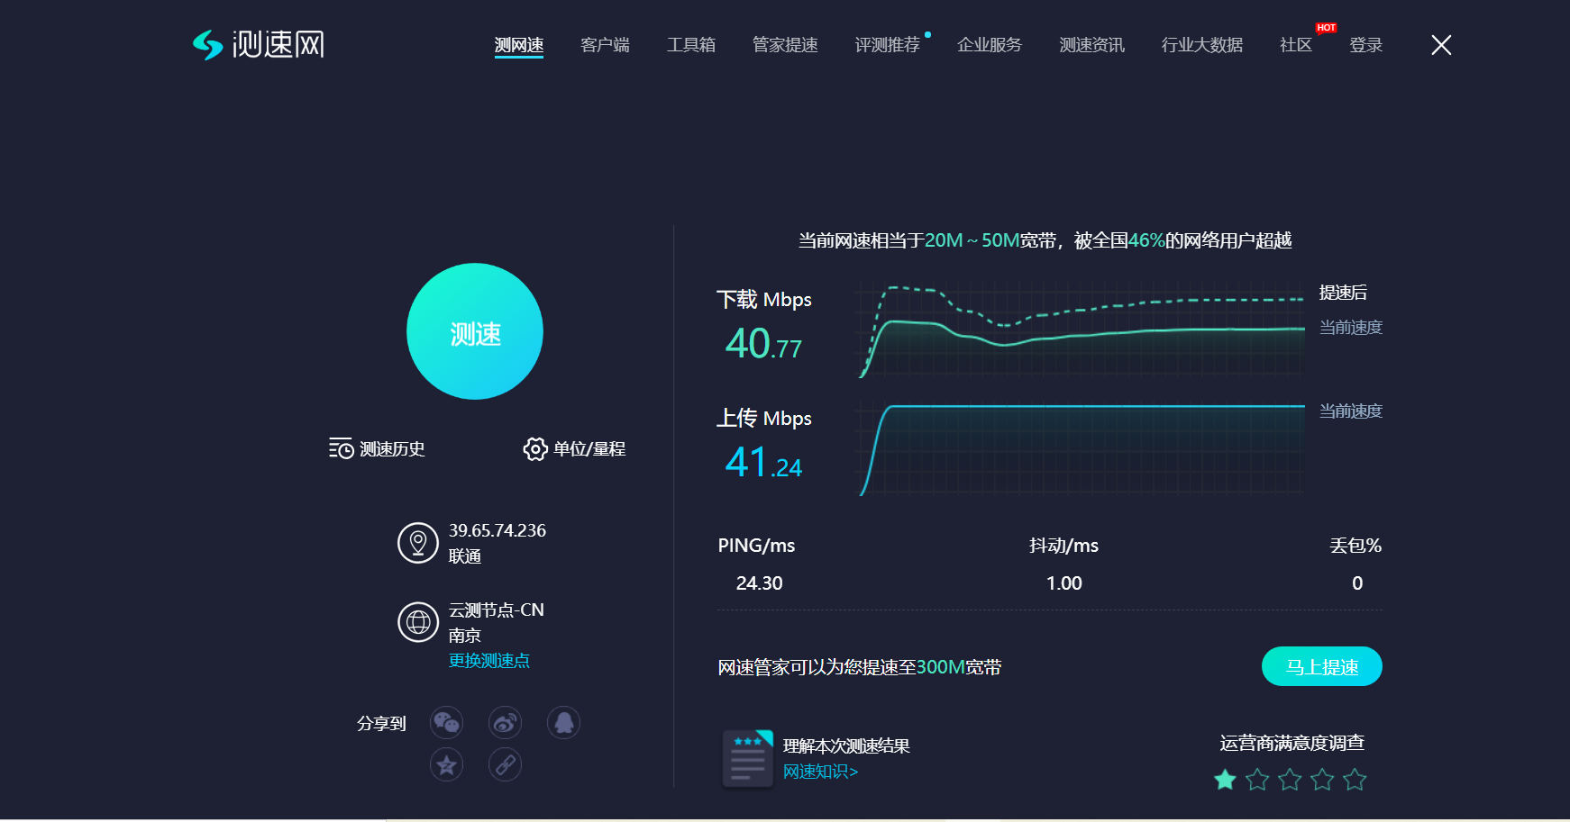This screenshot has height=822, width=1570.
Task: Click the 提速后 legend label
Action: tap(1343, 293)
